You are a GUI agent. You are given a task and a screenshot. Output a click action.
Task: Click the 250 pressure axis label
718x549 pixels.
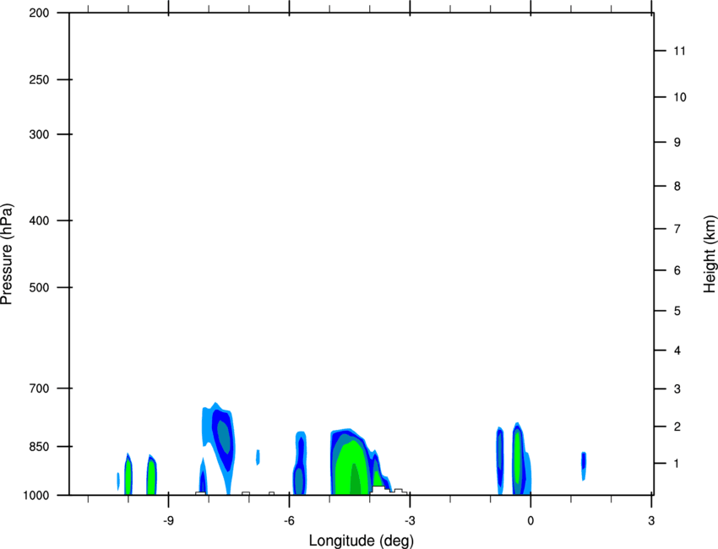pos(39,79)
